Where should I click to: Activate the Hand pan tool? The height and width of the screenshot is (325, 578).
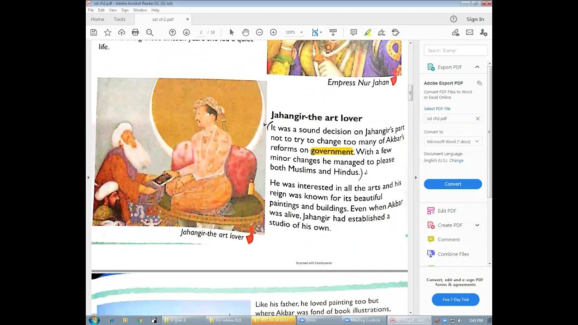tap(246, 32)
